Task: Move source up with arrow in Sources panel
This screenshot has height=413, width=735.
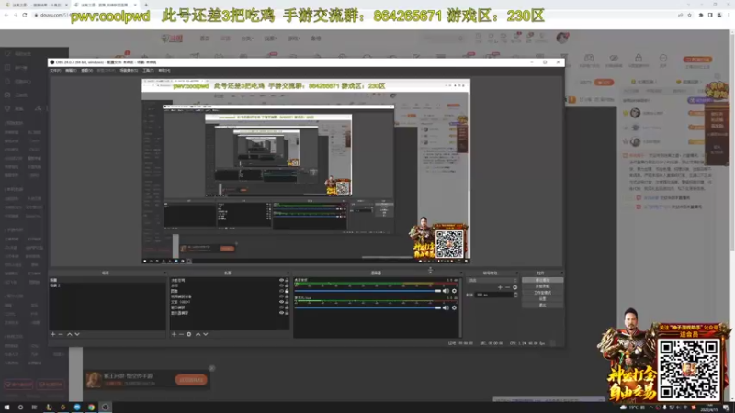Action: [x=198, y=334]
